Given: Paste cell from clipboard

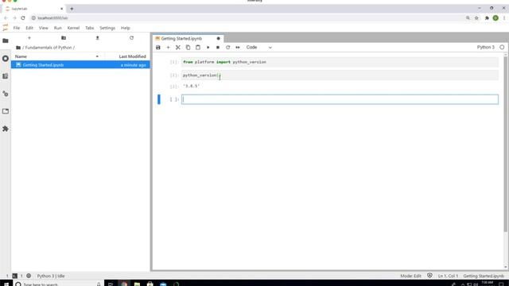Looking at the screenshot, I should (198, 48).
